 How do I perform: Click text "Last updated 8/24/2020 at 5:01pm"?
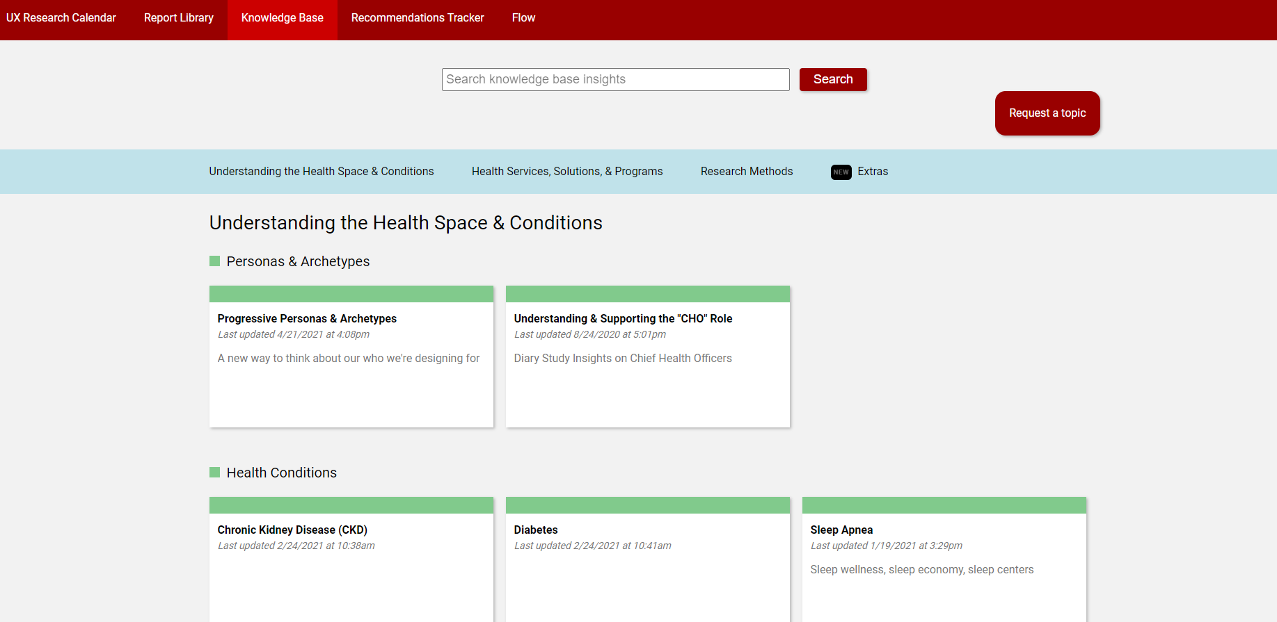pos(590,334)
